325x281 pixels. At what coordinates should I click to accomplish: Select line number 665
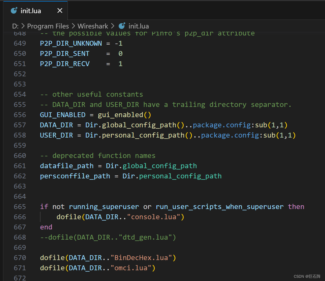point(20,207)
